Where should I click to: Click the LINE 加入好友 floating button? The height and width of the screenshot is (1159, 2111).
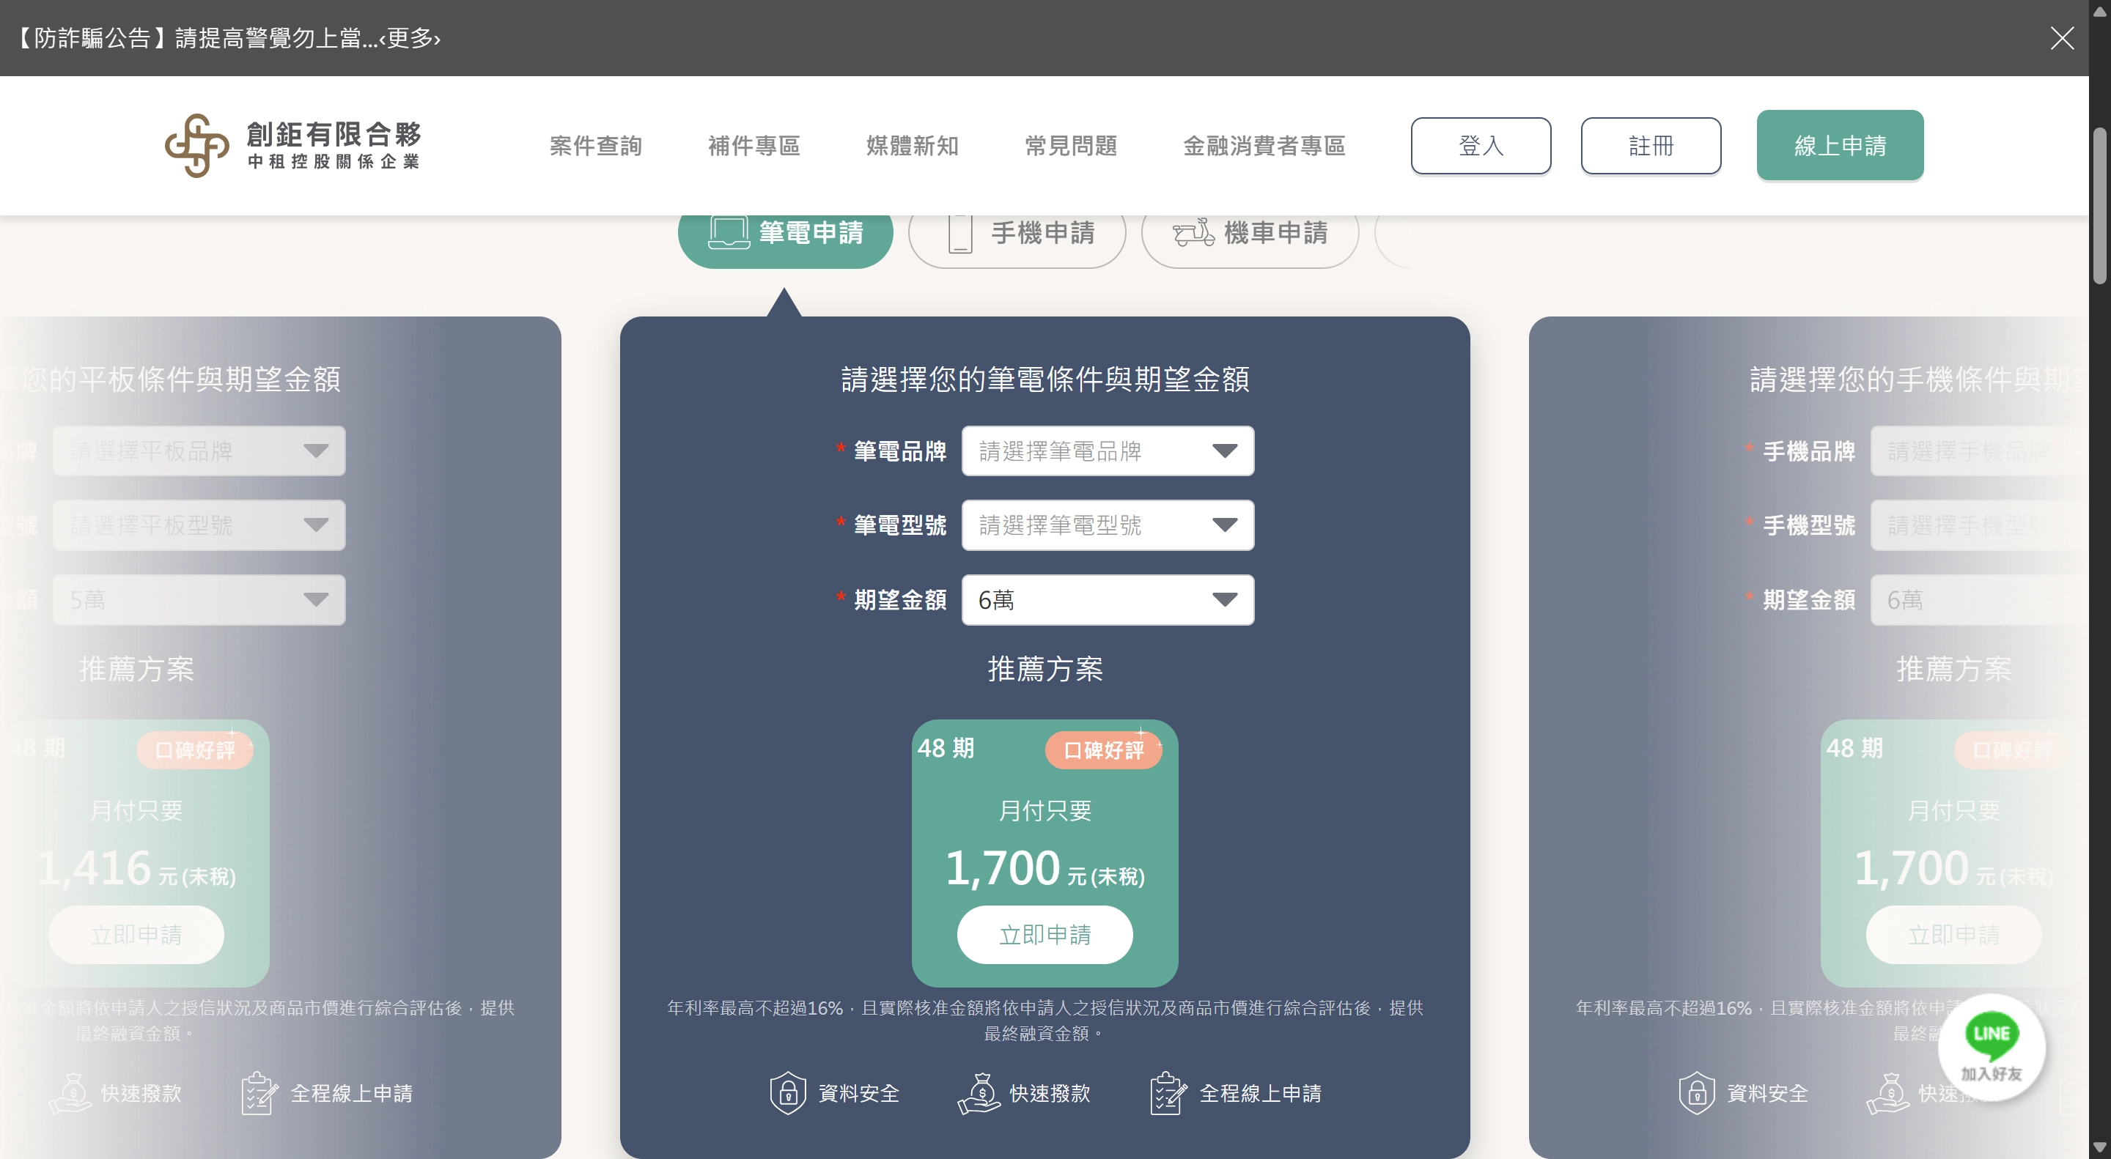click(1992, 1048)
